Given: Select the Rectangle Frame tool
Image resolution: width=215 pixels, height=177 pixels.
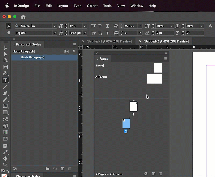Looking at the screenshot, I should (5, 106).
